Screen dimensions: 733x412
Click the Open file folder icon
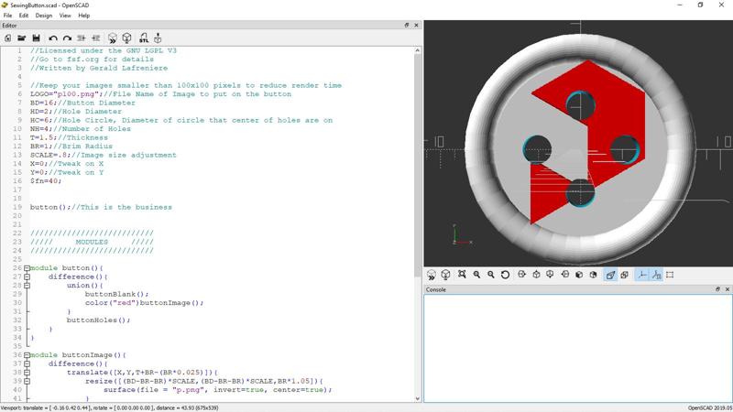pos(21,38)
